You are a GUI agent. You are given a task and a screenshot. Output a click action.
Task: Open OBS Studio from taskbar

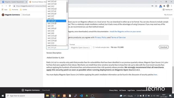coord(92,96)
